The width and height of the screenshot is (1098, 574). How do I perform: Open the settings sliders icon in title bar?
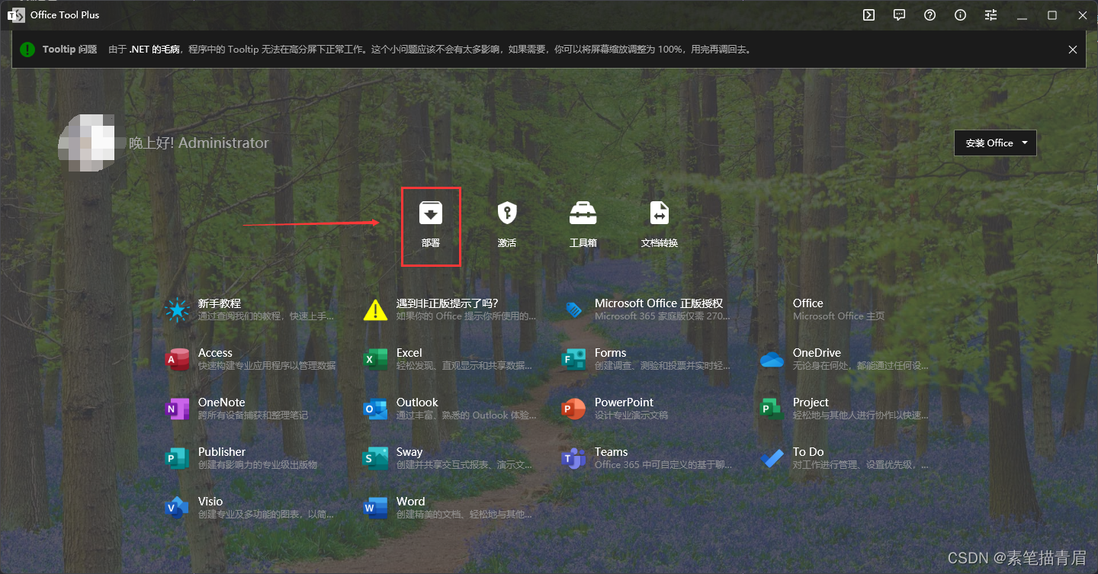pos(990,14)
